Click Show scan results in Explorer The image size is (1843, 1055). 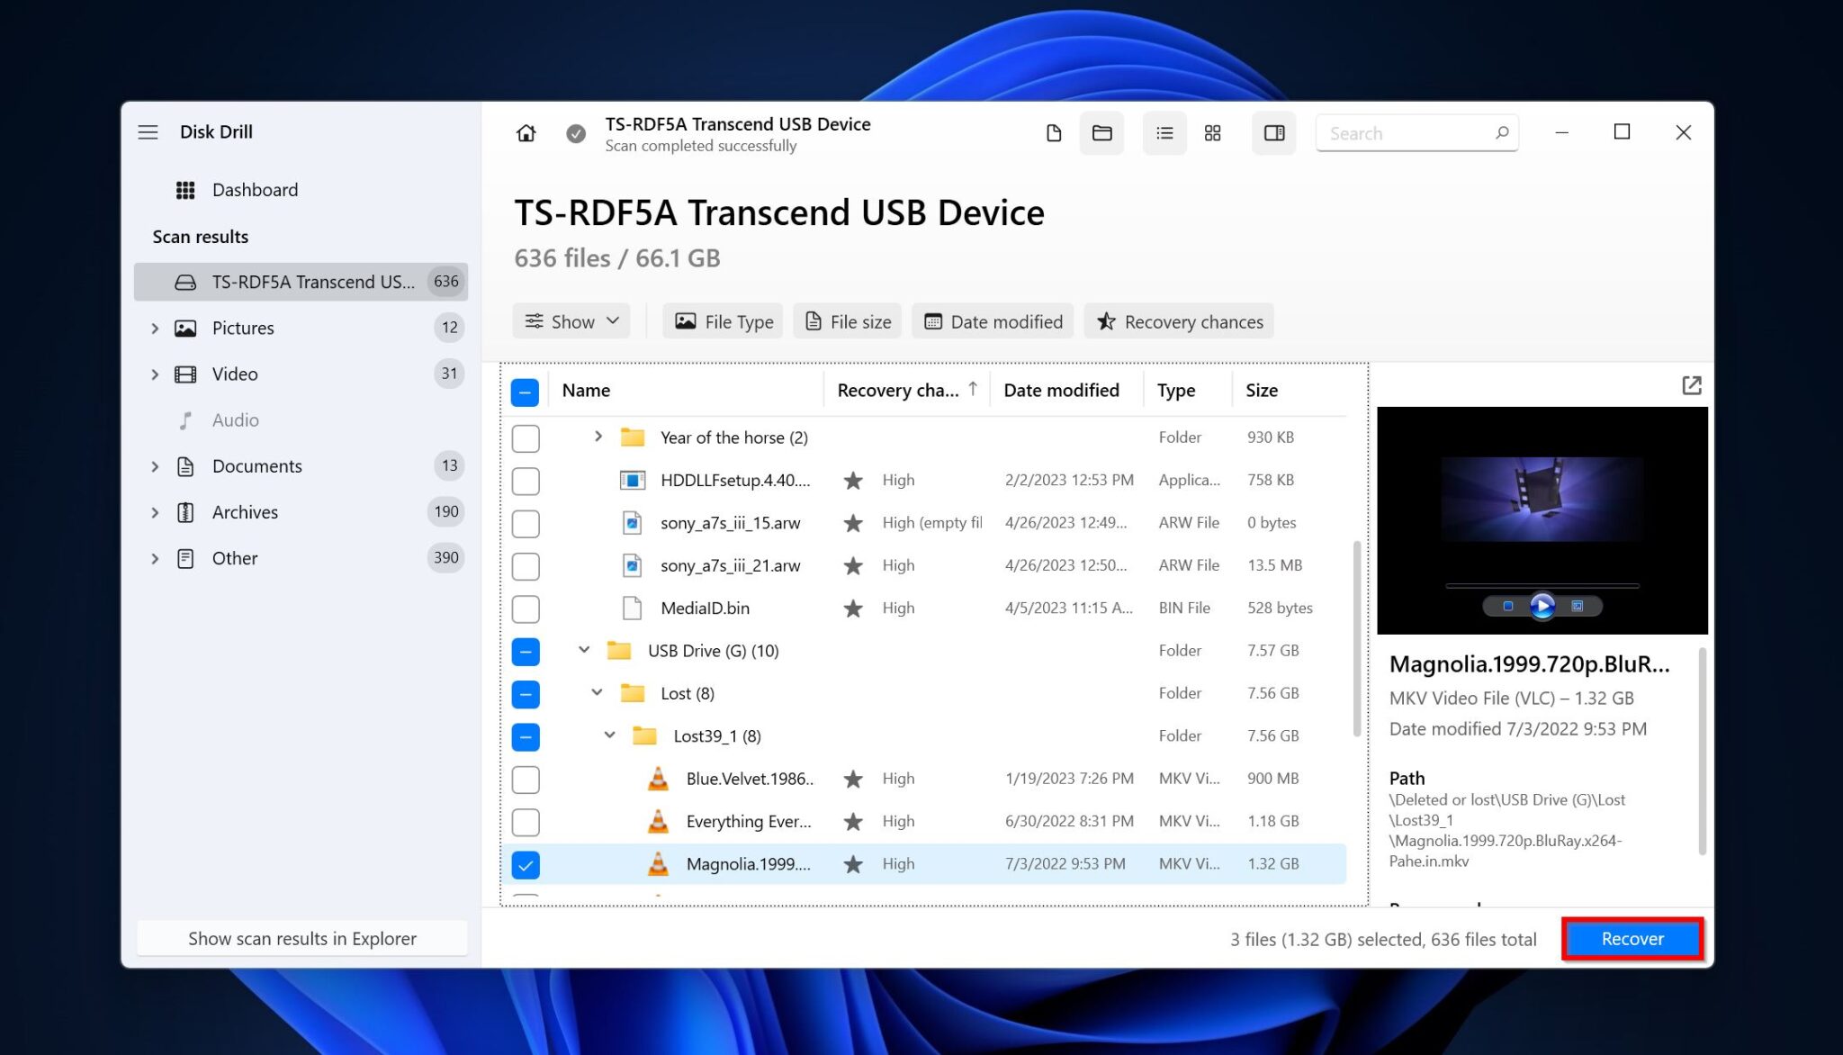pos(301,938)
